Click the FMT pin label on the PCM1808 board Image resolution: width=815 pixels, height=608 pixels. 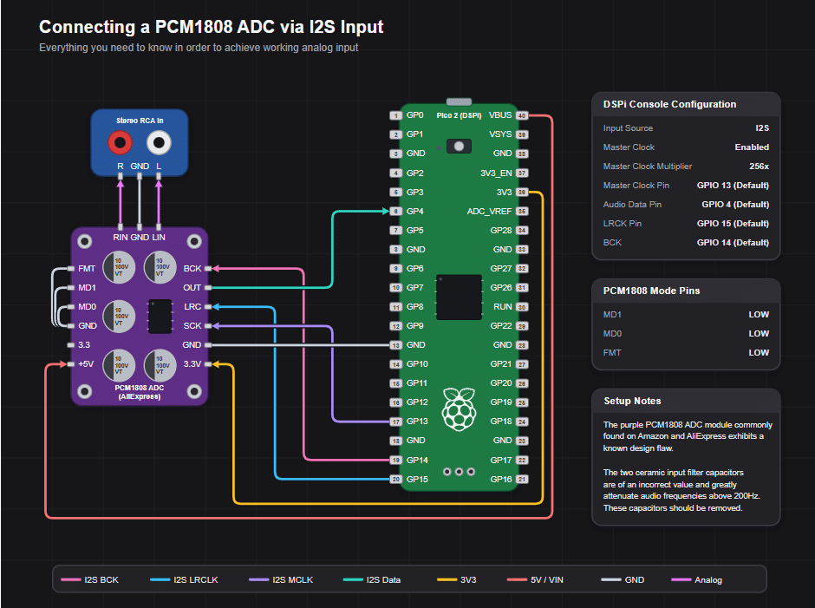(87, 268)
